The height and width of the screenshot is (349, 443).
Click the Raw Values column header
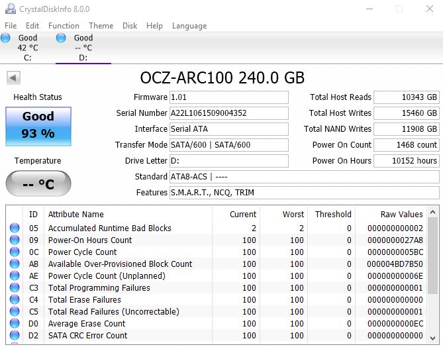pyautogui.click(x=391, y=214)
